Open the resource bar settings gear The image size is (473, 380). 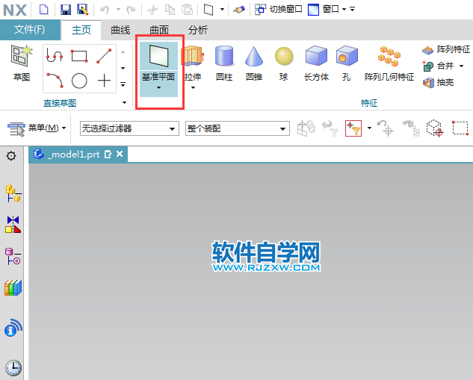pyautogui.click(x=11, y=156)
